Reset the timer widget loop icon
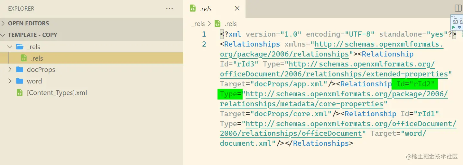The image size is (463, 165). [459, 27]
